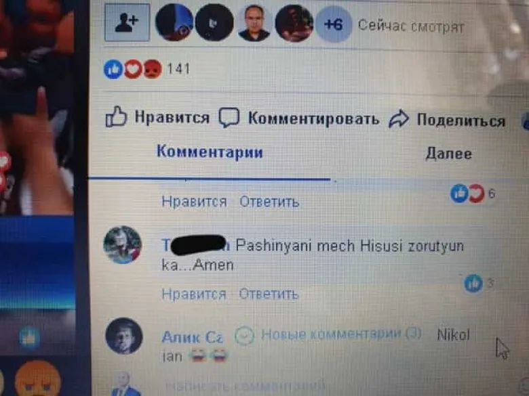The width and height of the screenshot is (529, 396).
Task: Click the like count 3 on Pashinyani comment
Action: 479,283
